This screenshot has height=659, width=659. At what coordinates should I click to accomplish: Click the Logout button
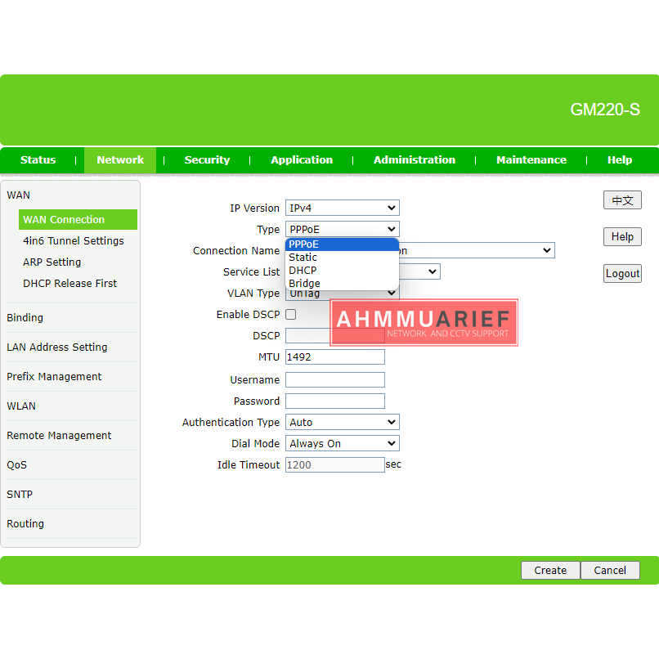pyautogui.click(x=622, y=274)
